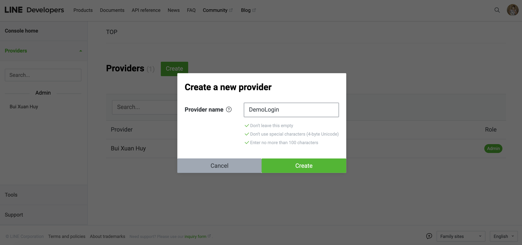Image resolution: width=522 pixels, height=245 pixels.
Task: Click the Provider name help question icon
Action: pyautogui.click(x=229, y=110)
